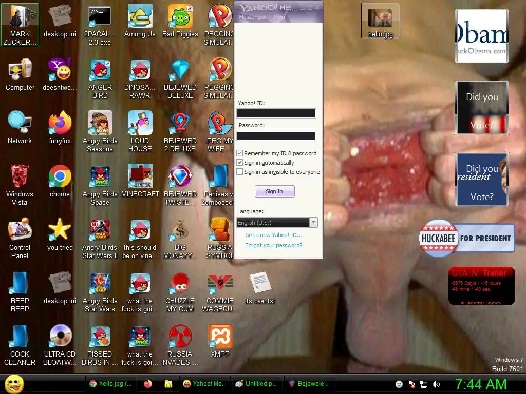This screenshot has height=394, width=526.
Task: Select the XMPP XAMPP shortcut icon
Action: tap(220, 341)
